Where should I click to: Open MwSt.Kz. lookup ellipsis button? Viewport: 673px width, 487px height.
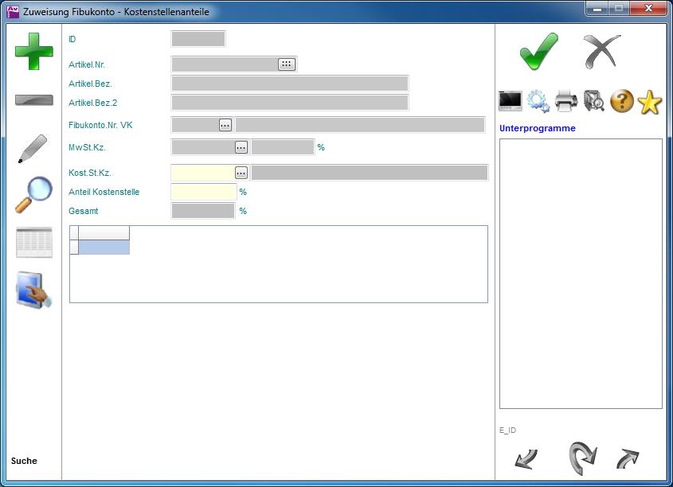click(241, 147)
